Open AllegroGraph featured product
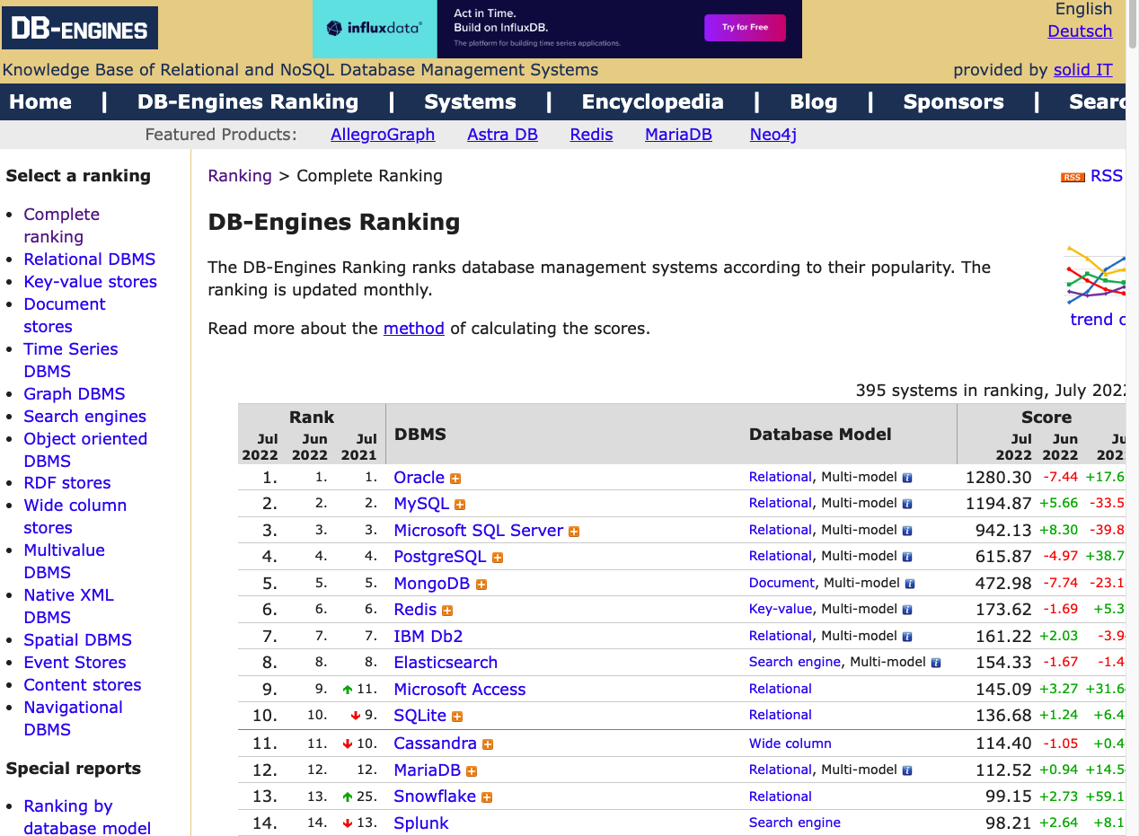This screenshot has height=836, width=1139. (x=383, y=135)
